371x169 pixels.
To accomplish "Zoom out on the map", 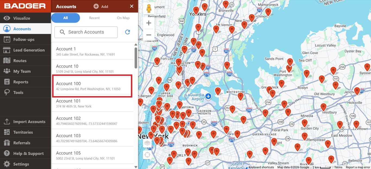I will click(149, 35).
